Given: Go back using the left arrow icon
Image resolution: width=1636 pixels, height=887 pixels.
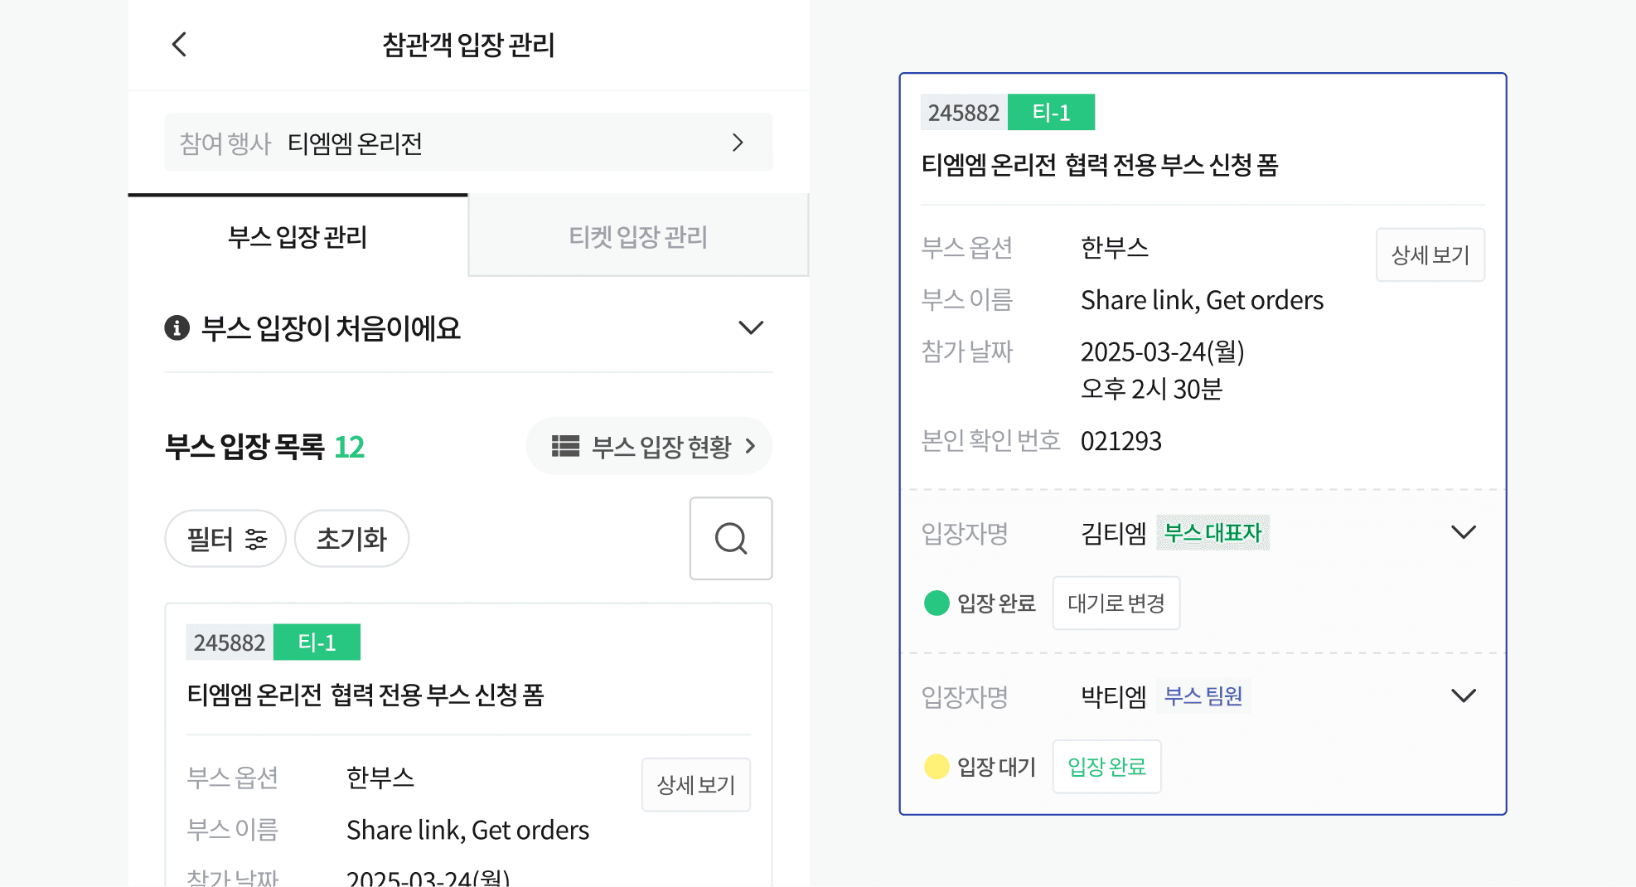Looking at the screenshot, I should click(179, 45).
